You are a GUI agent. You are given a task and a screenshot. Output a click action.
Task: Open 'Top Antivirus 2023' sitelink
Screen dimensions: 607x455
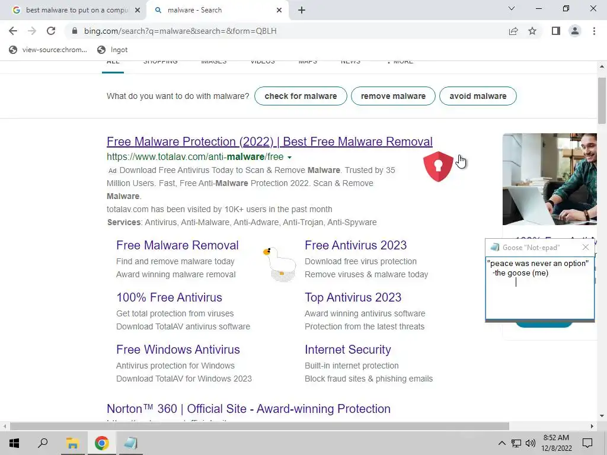353,297
